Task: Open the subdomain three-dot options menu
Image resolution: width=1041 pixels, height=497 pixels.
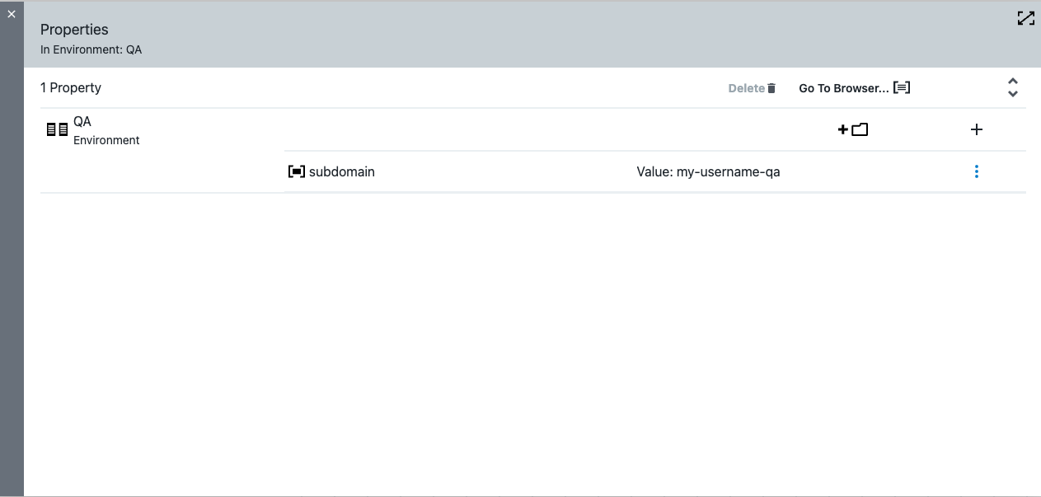Action: point(977,171)
